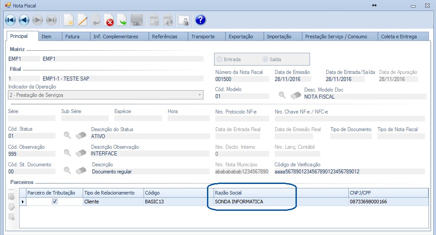Go to the first record
Viewport: 436px width, 235px height.
[x=11, y=20]
